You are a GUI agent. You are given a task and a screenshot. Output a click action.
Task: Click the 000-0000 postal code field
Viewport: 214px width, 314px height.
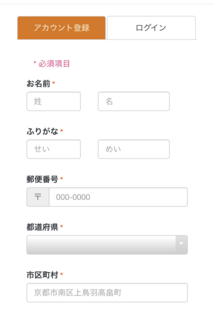(118, 197)
